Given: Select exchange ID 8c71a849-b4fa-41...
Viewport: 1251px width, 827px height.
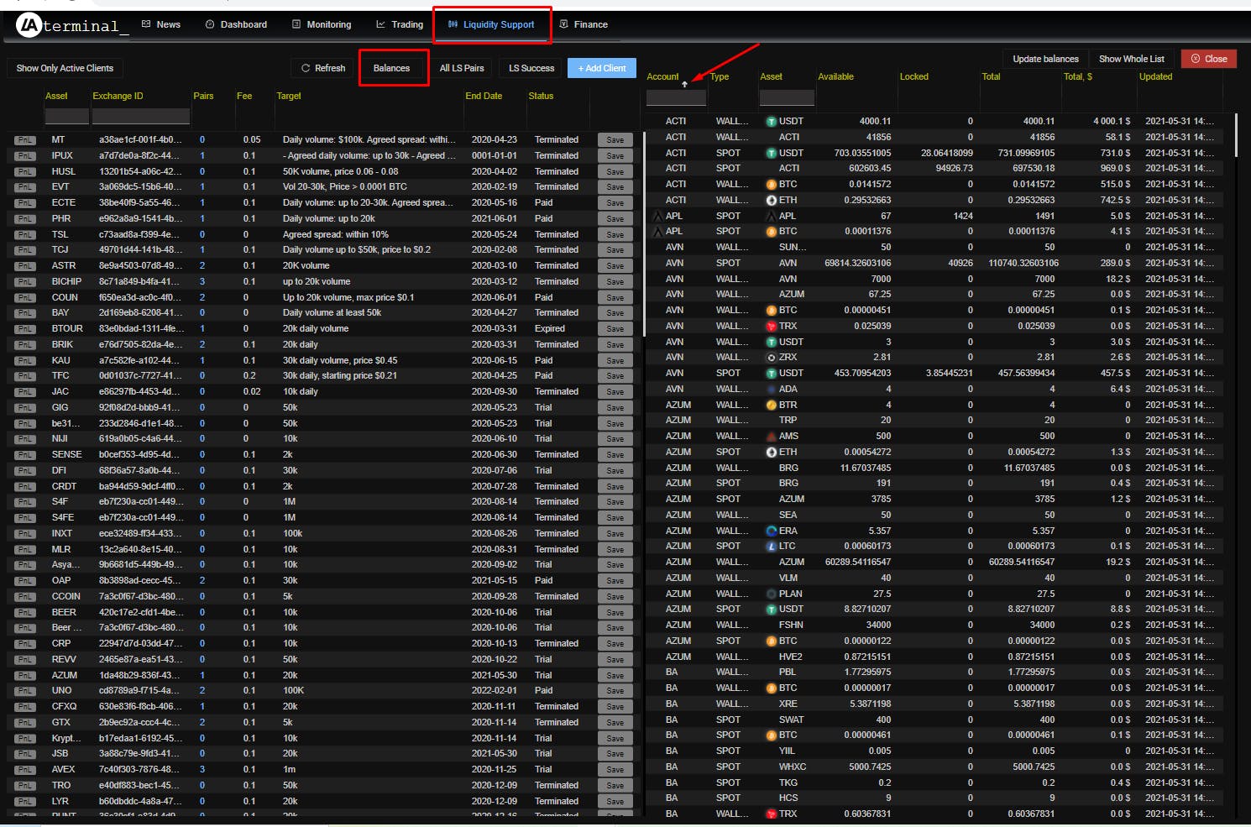Looking at the screenshot, I should [x=139, y=281].
